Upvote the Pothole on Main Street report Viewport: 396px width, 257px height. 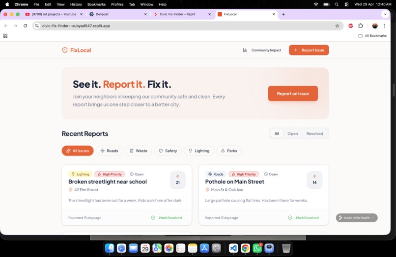(314, 180)
